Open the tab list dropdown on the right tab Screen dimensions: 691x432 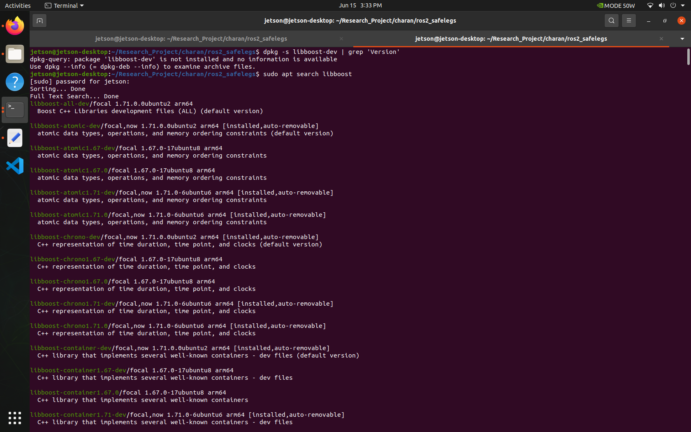pos(682,38)
